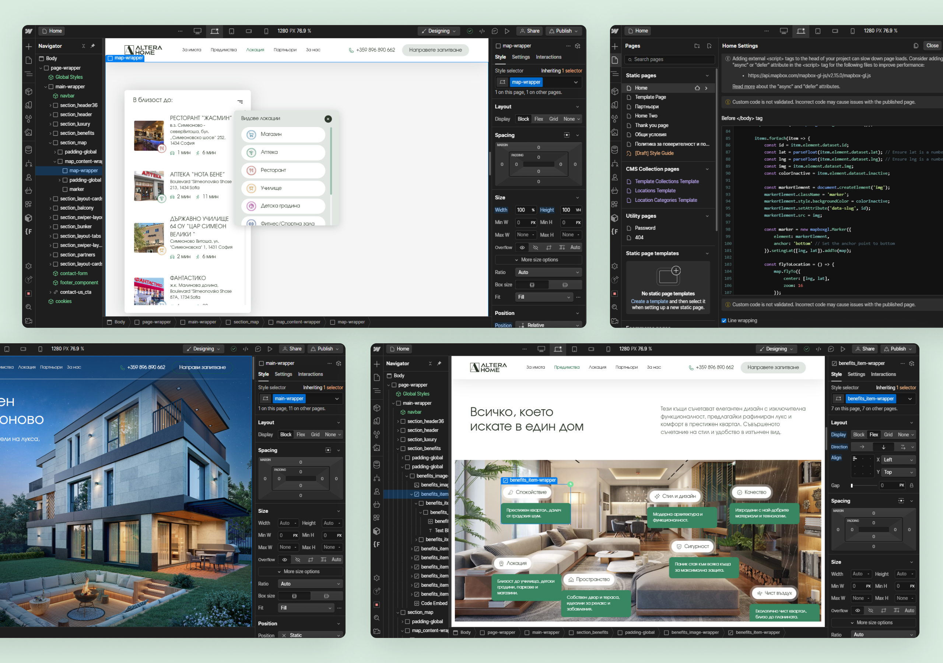This screenshot has width=943, height=663.
Task: Collapse section_map tree node in top-left Navigator
Action: pyautogui.click(x=50, y=143)
